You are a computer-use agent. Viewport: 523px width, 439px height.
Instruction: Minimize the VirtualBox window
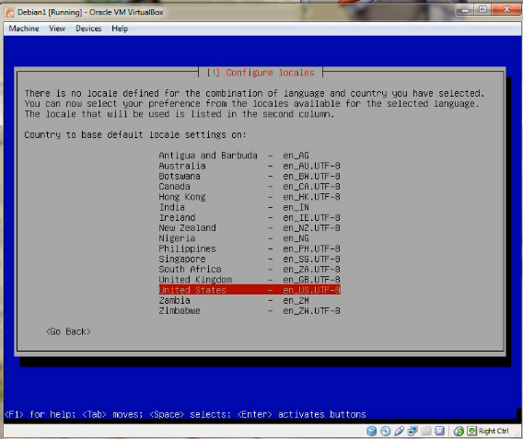pos(465,10)
